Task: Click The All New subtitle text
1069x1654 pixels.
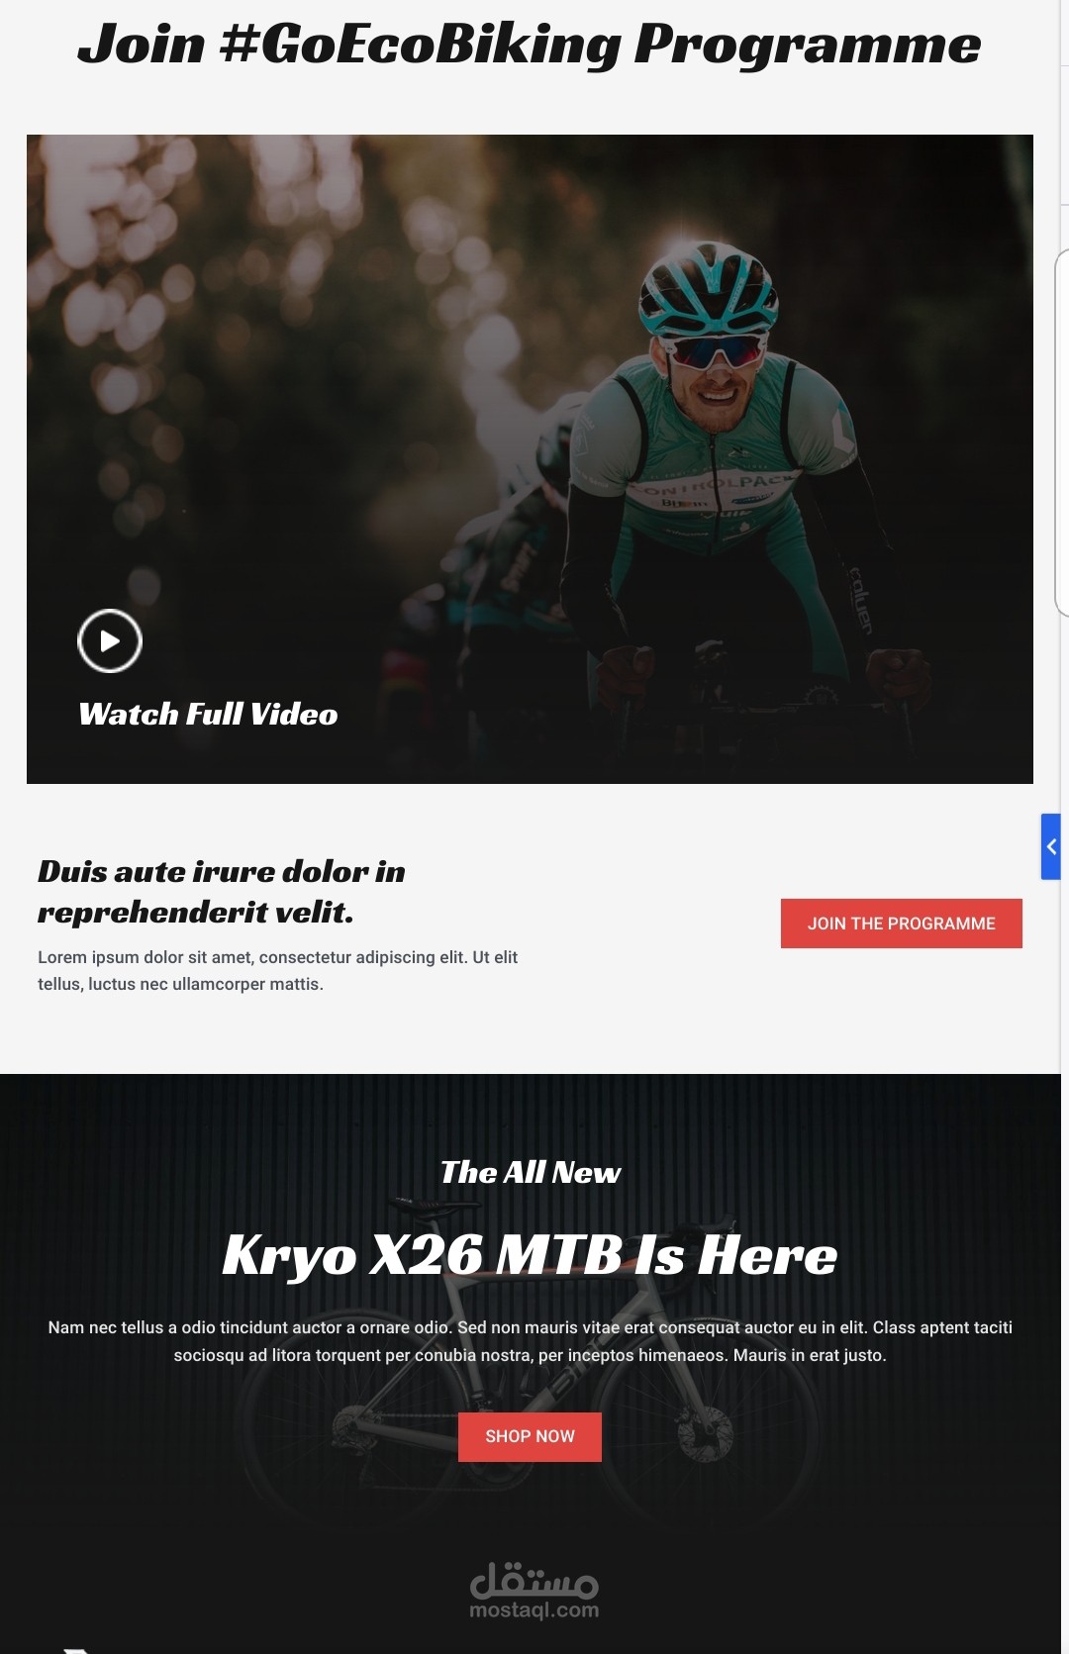Action: [531, 1173]
